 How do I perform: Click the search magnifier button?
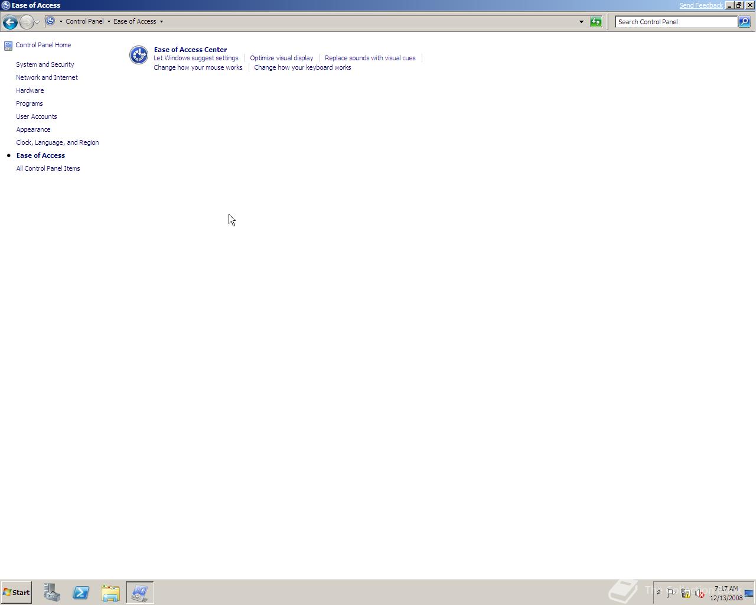pyautogui.click(x=744, y=22)
